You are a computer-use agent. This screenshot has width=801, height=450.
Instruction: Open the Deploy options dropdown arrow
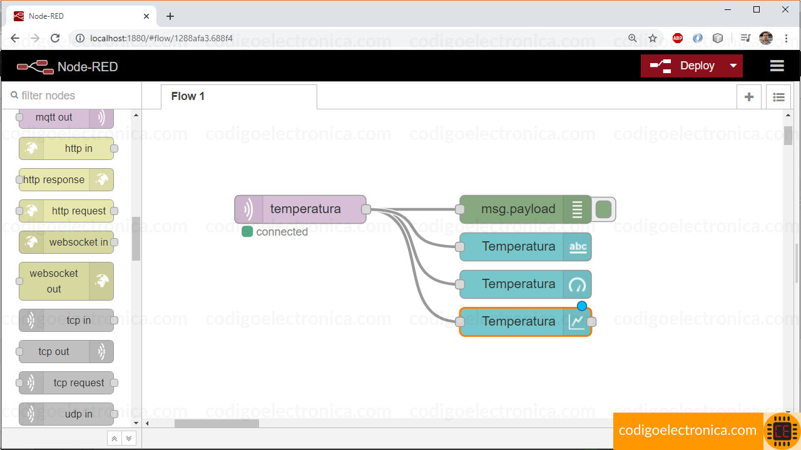[733, 66]
